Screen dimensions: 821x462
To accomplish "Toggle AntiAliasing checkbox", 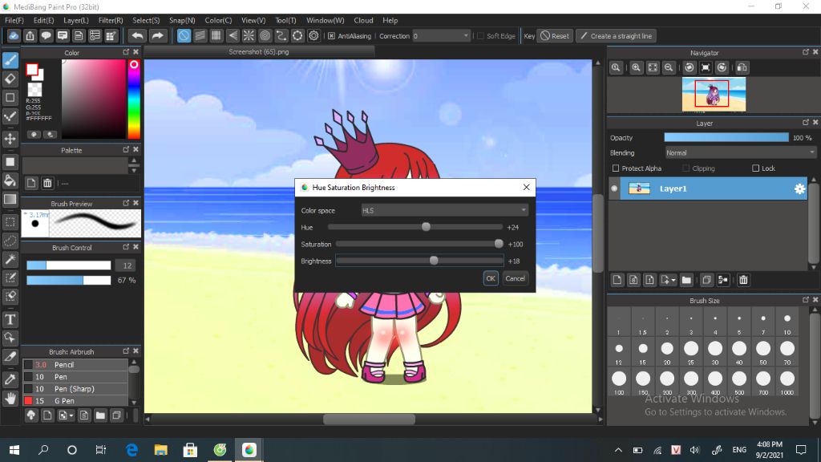I will pos(331,35).
